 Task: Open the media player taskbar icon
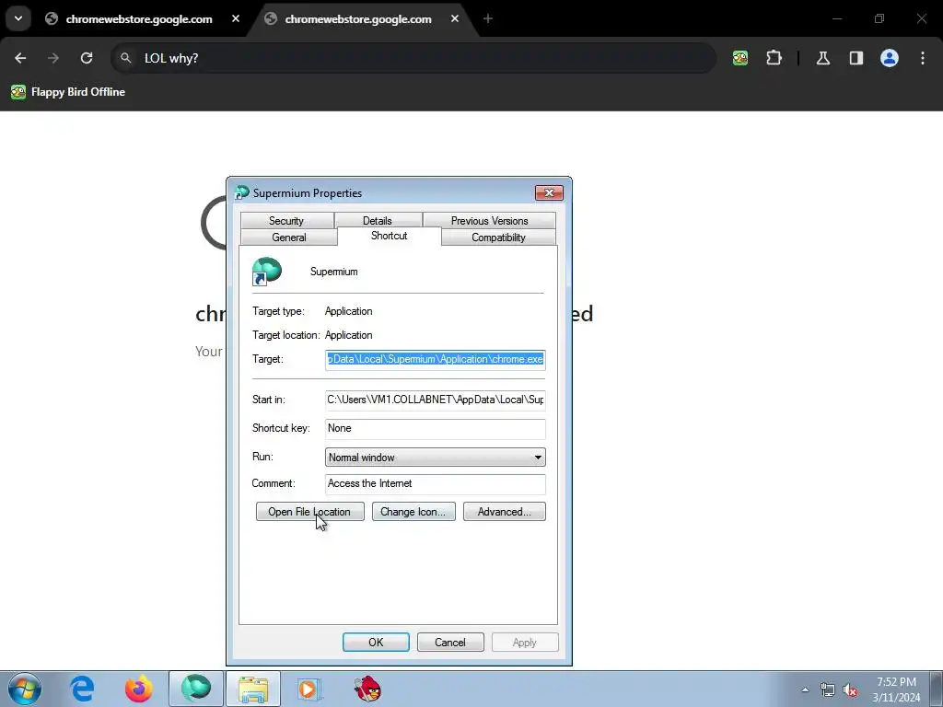click(x=309, y=689)
